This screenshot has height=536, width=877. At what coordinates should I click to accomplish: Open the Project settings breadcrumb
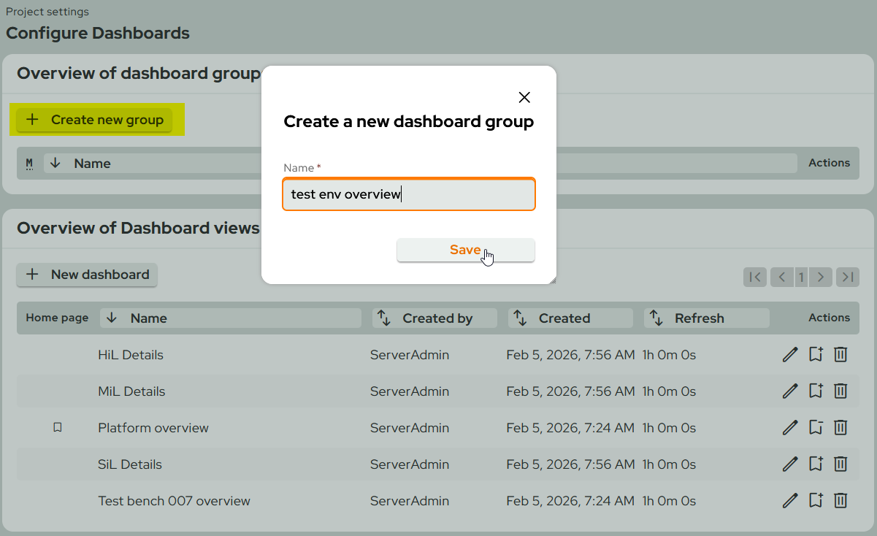pos(47,12)
